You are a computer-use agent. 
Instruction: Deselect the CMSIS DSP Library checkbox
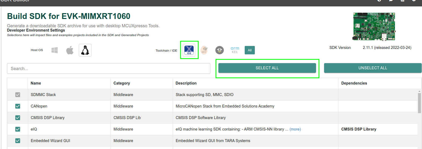point(18,118)
